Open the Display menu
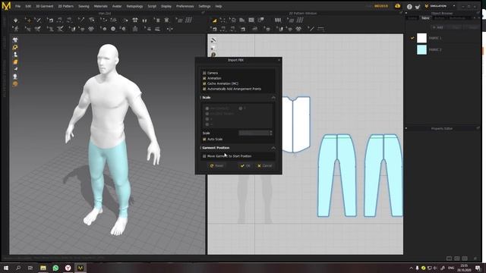 [166, 6]
